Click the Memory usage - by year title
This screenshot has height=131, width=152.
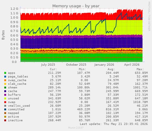[76, 6]
